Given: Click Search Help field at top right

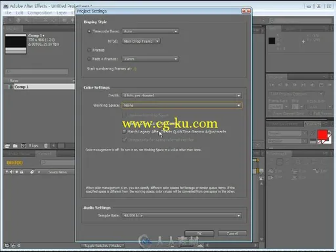Looking at the screenshot, I should (301, 20).
